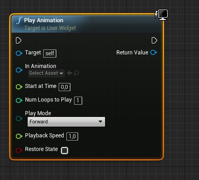The height and width of the screenshot is (180, 199).
Task: Click the Num Loops to Play pin
Action: tap(19, 100)
